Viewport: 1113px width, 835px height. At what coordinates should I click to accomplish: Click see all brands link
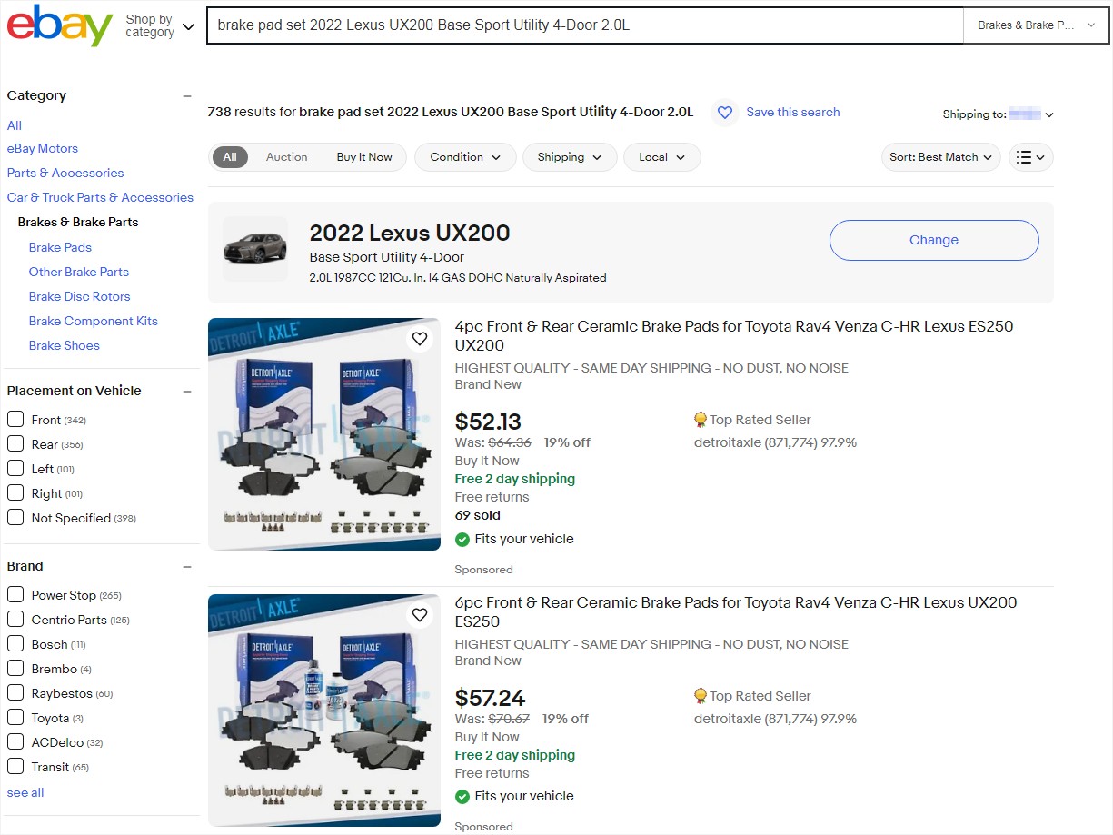(x=25, y=792)
